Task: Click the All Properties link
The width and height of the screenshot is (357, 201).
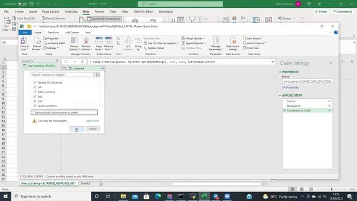Action: [290, 88]
